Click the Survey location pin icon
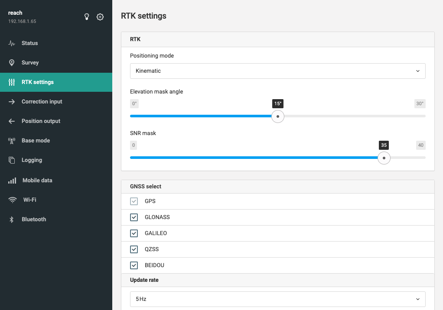The image size is (443, 310). coord(12,63)
